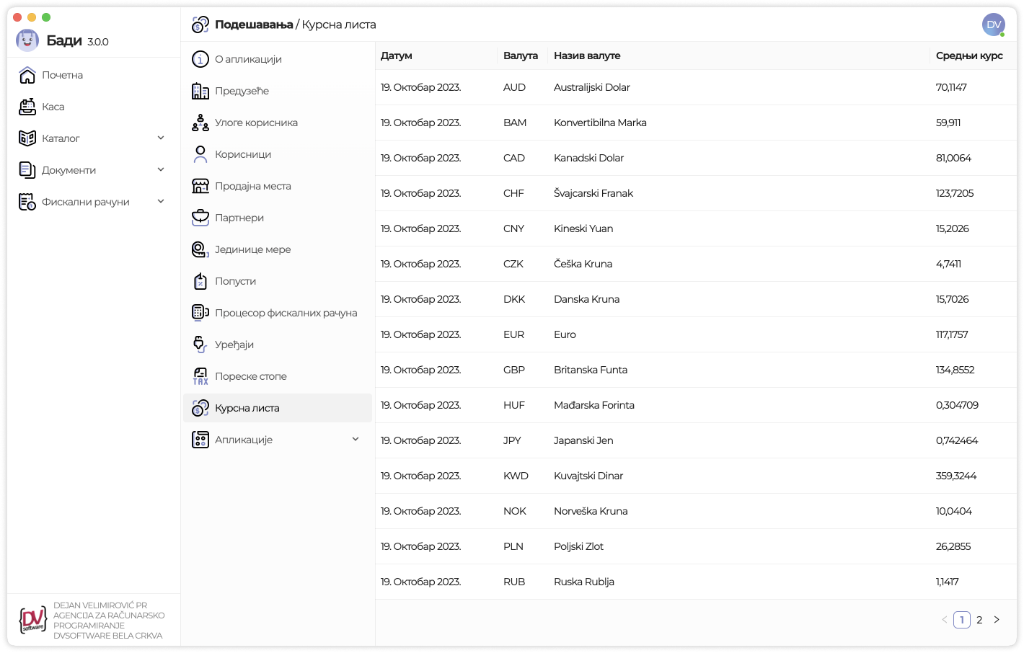
Task: Click the next page arrow
Action: 997,620
